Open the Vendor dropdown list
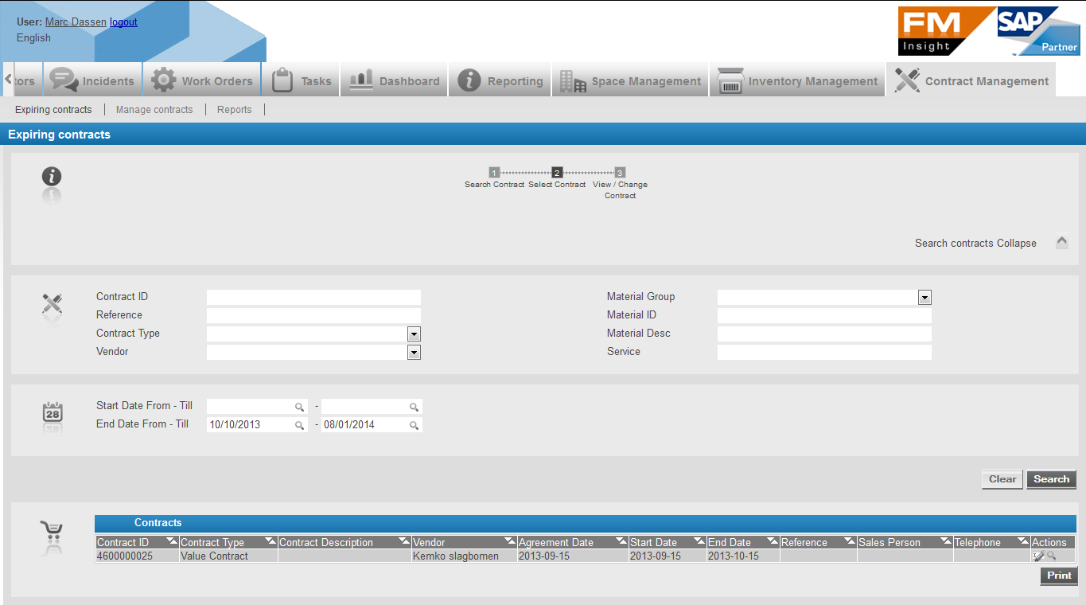1086x605 pixels. tap(414, 353)
